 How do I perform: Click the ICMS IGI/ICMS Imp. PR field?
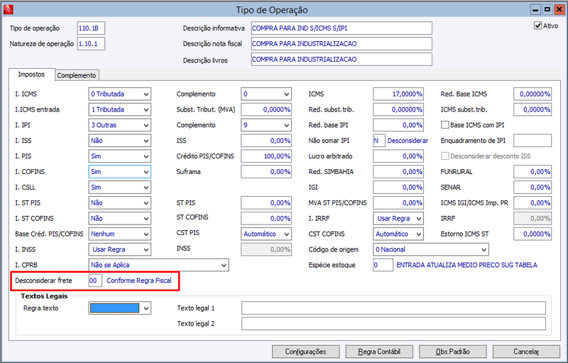[532, 203]
